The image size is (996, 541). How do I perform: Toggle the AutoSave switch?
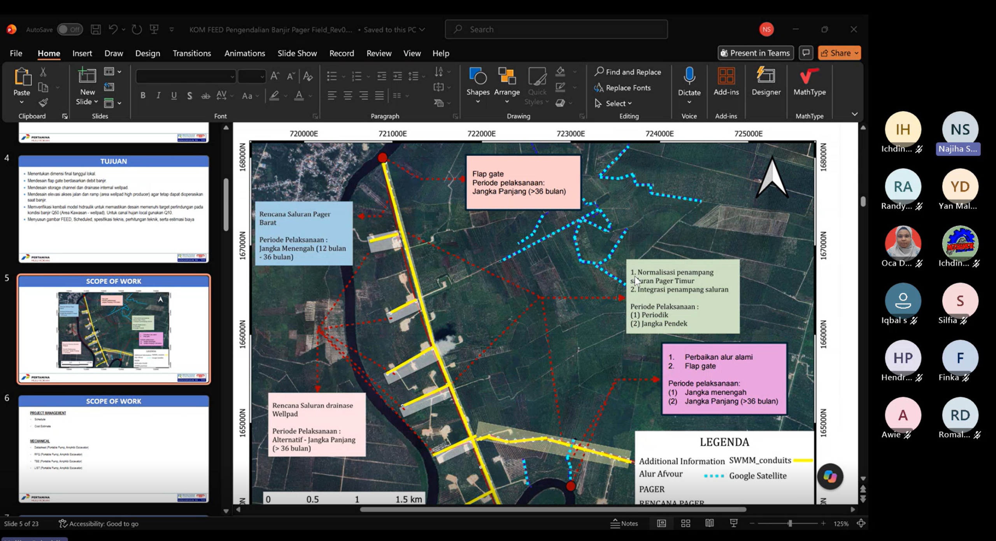(x=70, y=30)
